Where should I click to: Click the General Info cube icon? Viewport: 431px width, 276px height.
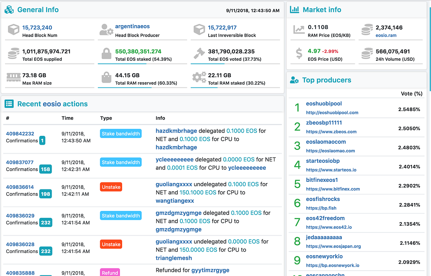pyautogui.click(x=10, y=10)
